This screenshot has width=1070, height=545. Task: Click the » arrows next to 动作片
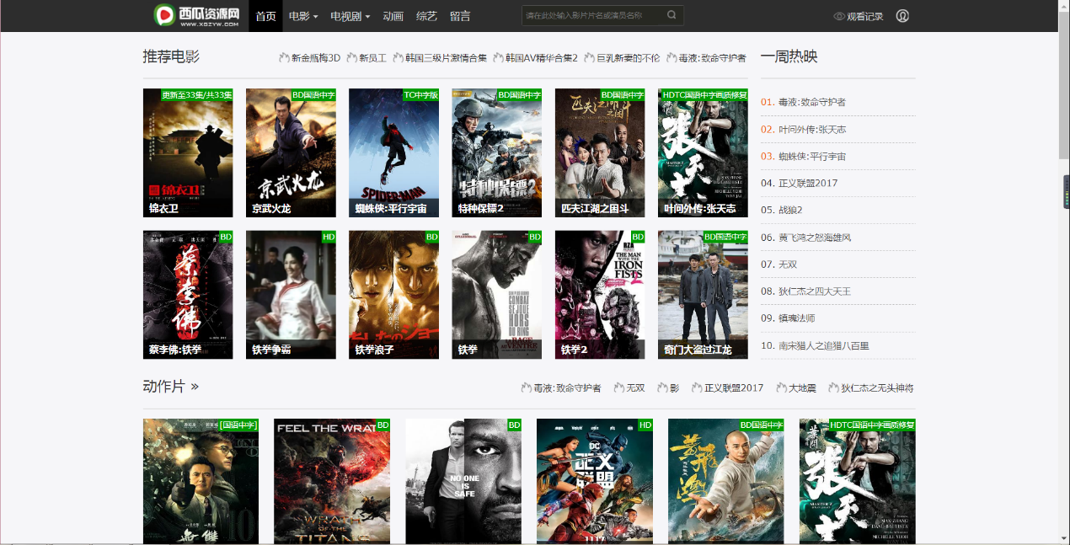[195, 387]
